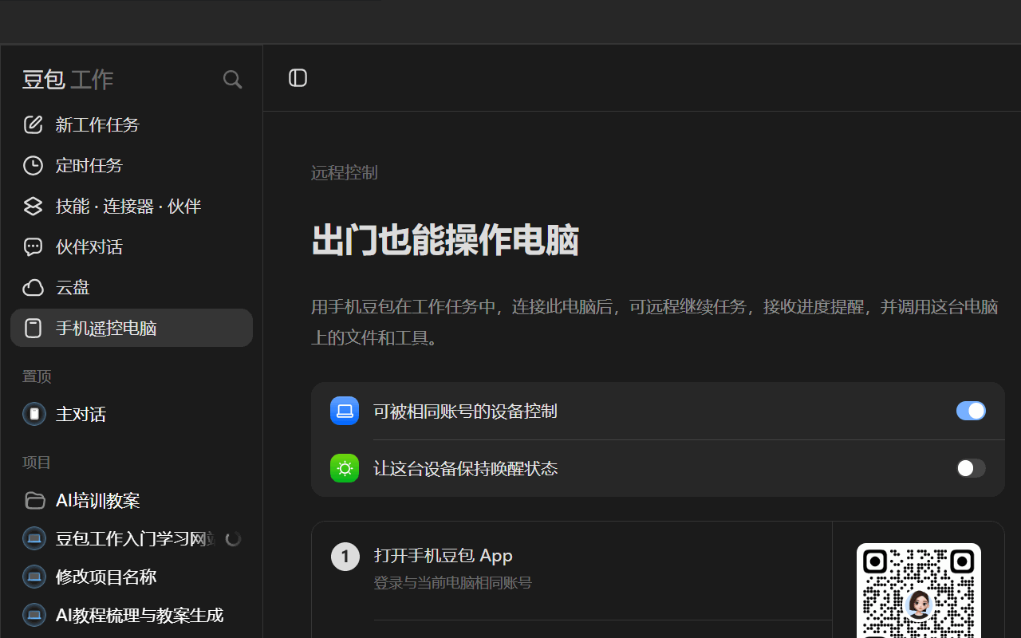1021x638 pixels.
Task: Click the blue laptop icon for 设备控制
Action: [345, 411]
